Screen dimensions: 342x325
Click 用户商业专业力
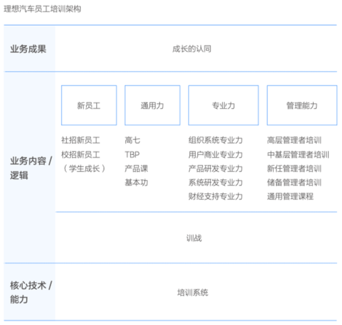click(x=215, y=154)
